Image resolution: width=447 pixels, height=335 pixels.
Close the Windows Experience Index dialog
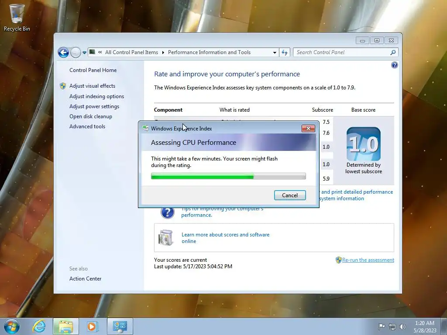click(308, 129)
